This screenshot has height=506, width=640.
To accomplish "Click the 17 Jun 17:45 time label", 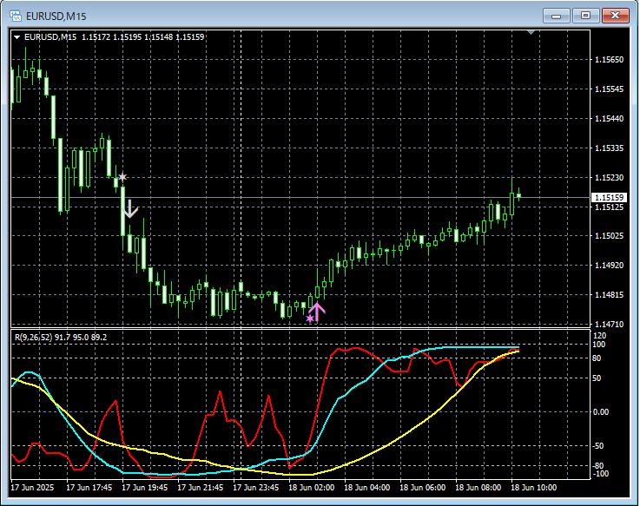I will (89, 488).
